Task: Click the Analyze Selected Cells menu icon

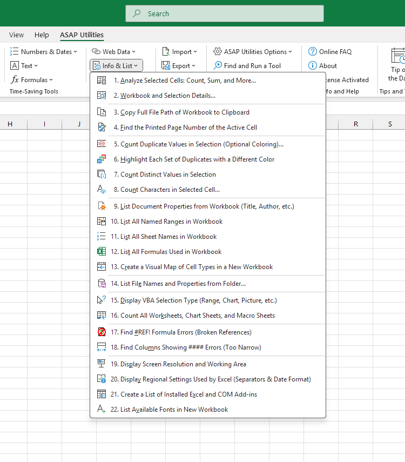Action: (102, 81)
